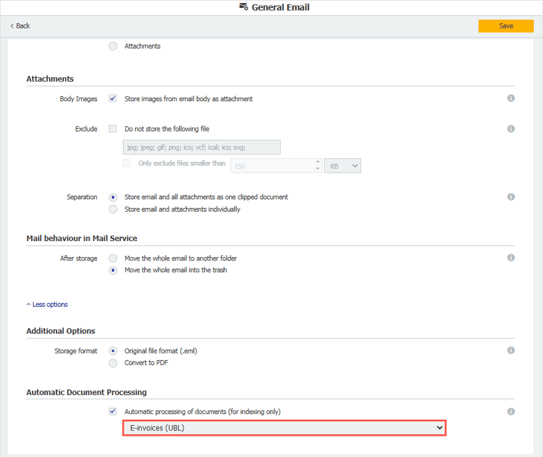
Task: Select Store email and attachments individually
Action: coord(113,209)
